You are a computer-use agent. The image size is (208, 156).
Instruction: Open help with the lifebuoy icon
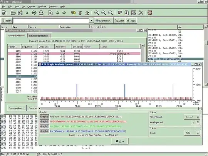pyautogui.click(x=149, y=13)
